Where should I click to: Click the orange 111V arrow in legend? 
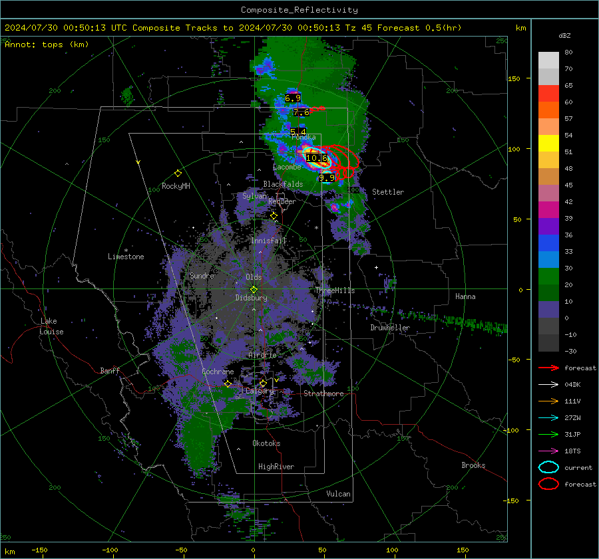[x=548, y=401]
